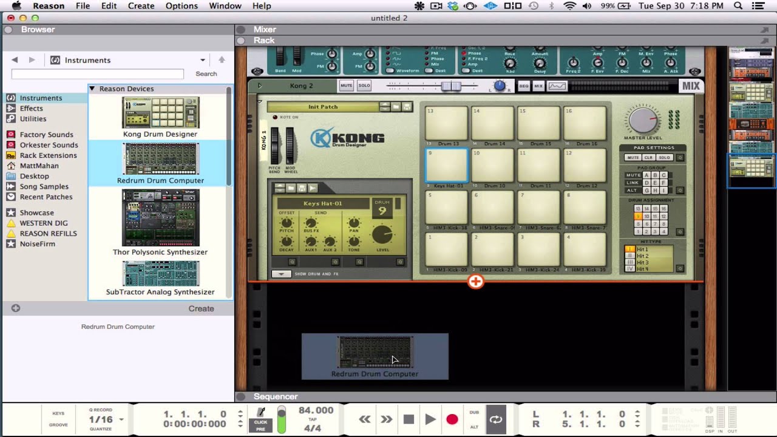Screen dimensions: 777x437
Task: Open the Instruments location dropdown
Action: (x=203, y=60)
